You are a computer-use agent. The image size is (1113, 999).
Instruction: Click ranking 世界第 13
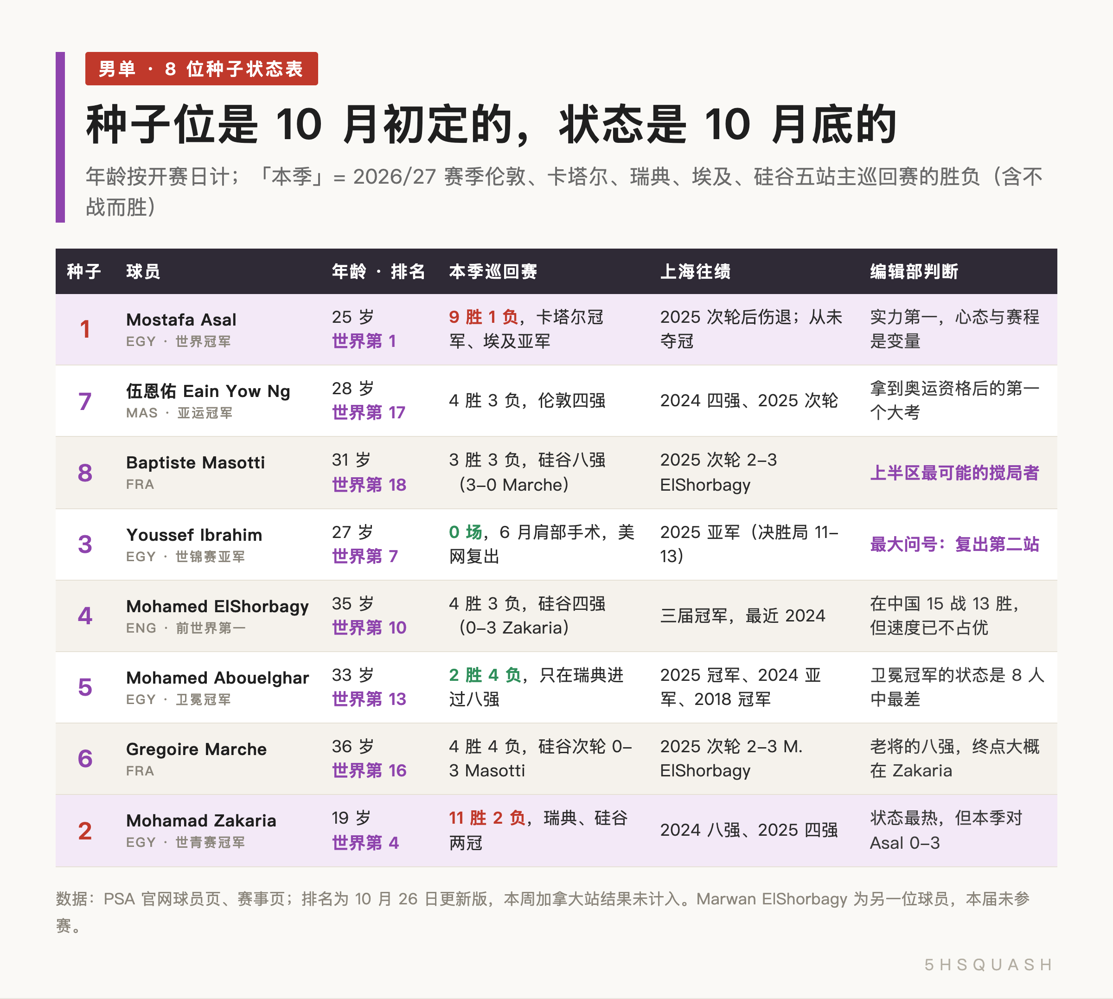pyautogui.click(x=369, y=699)
